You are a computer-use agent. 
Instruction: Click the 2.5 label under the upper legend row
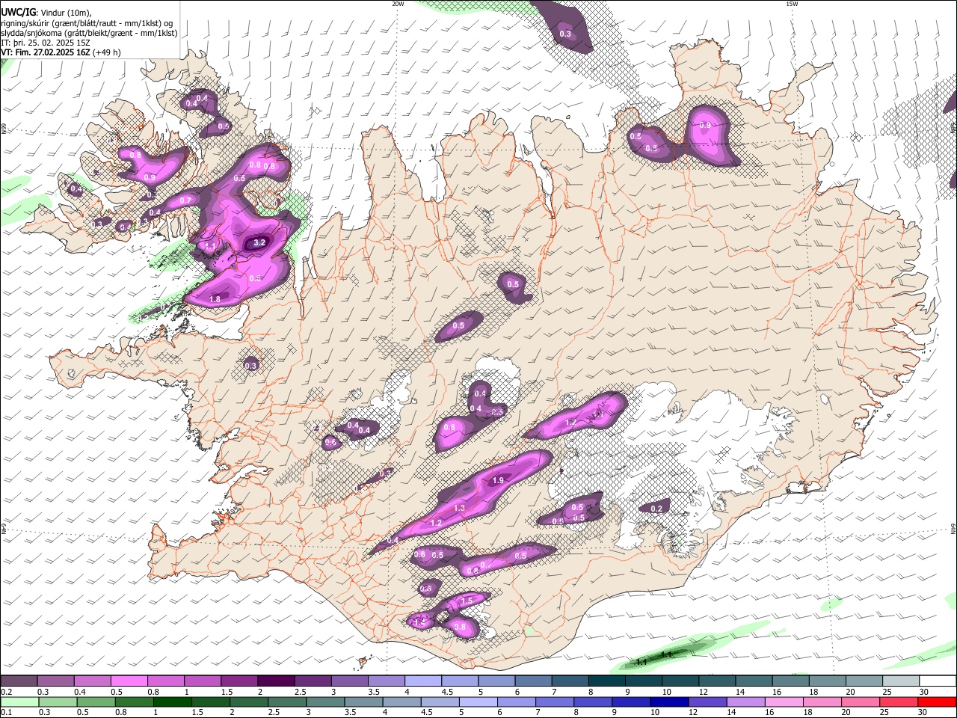[x=301, y=692]
